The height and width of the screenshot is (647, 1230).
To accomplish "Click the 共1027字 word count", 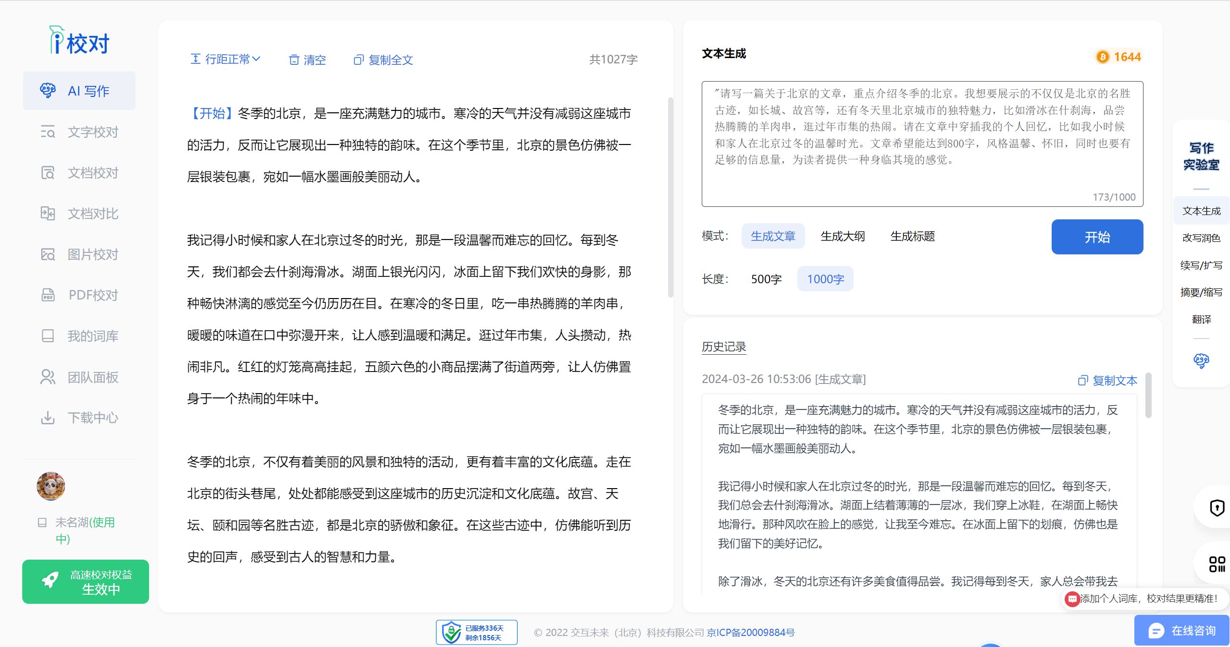I will click(x=613, y=59).
